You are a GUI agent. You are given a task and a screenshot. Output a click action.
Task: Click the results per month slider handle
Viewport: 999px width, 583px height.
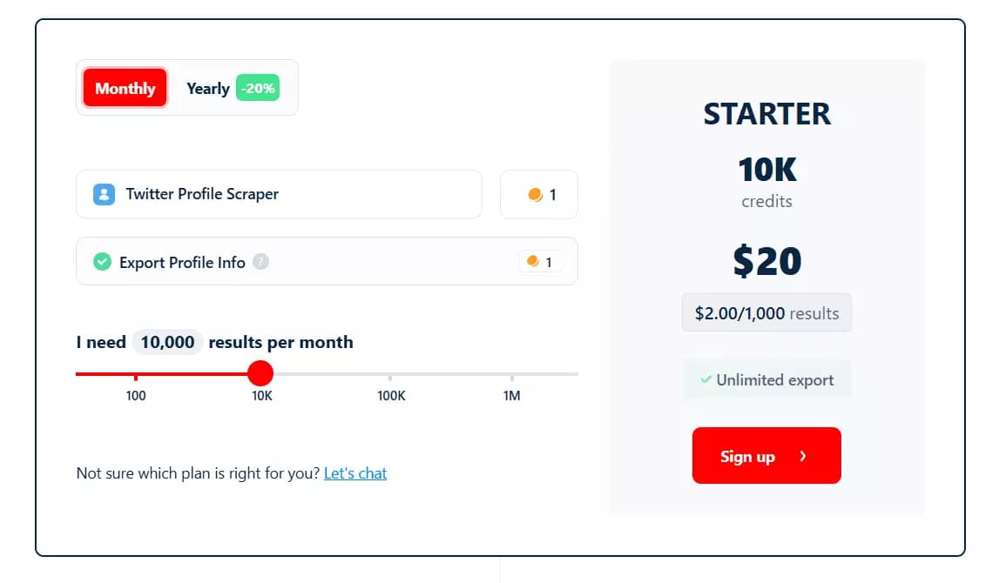(x=260, y=372)
